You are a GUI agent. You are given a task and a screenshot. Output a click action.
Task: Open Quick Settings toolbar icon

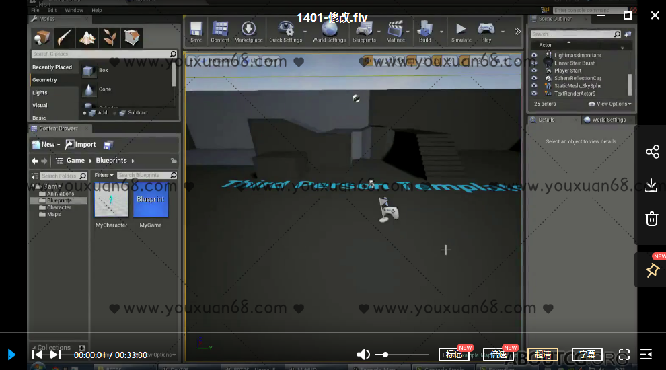[x=285, y=32]
